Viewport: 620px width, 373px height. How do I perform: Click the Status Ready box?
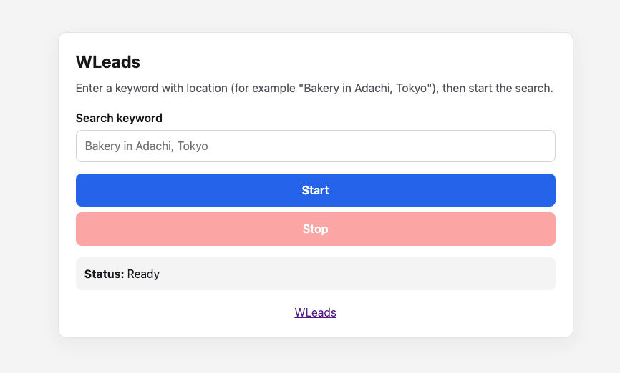316,274
